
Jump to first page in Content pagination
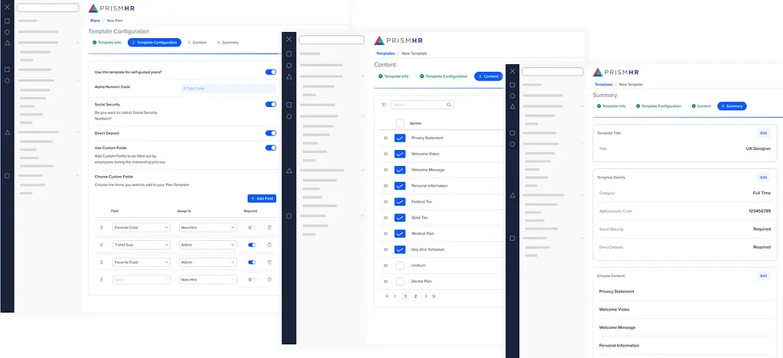(387, 296)
